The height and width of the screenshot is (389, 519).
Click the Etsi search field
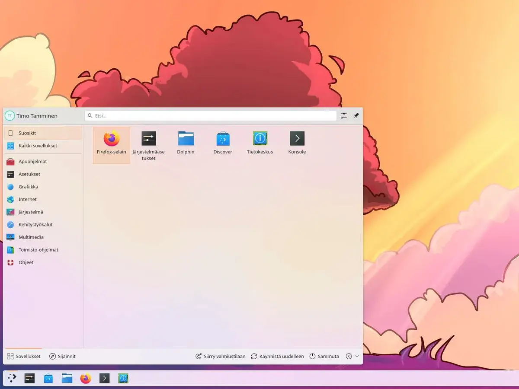click(x=212, y=116)
